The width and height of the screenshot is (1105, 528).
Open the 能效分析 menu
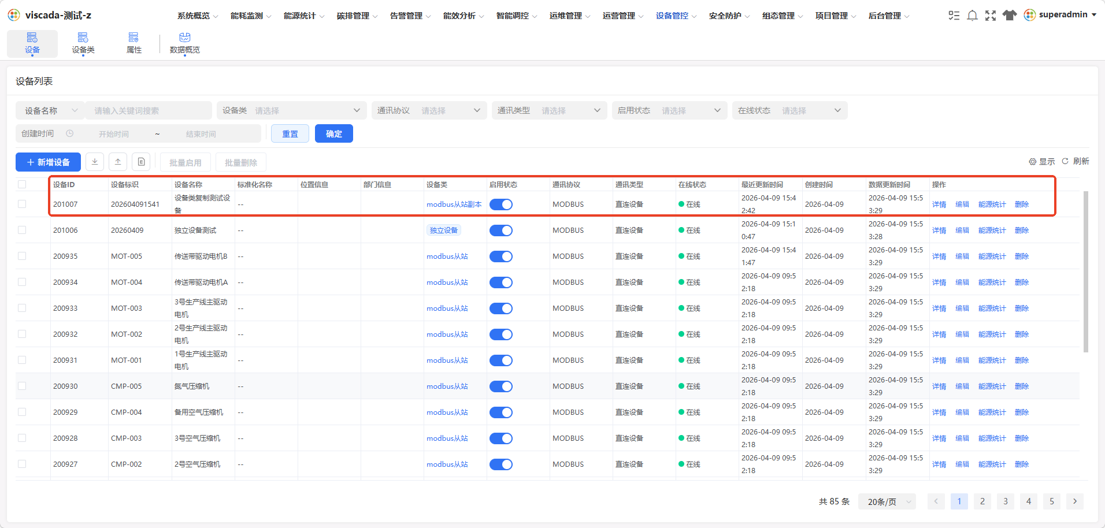click(463, 16)
